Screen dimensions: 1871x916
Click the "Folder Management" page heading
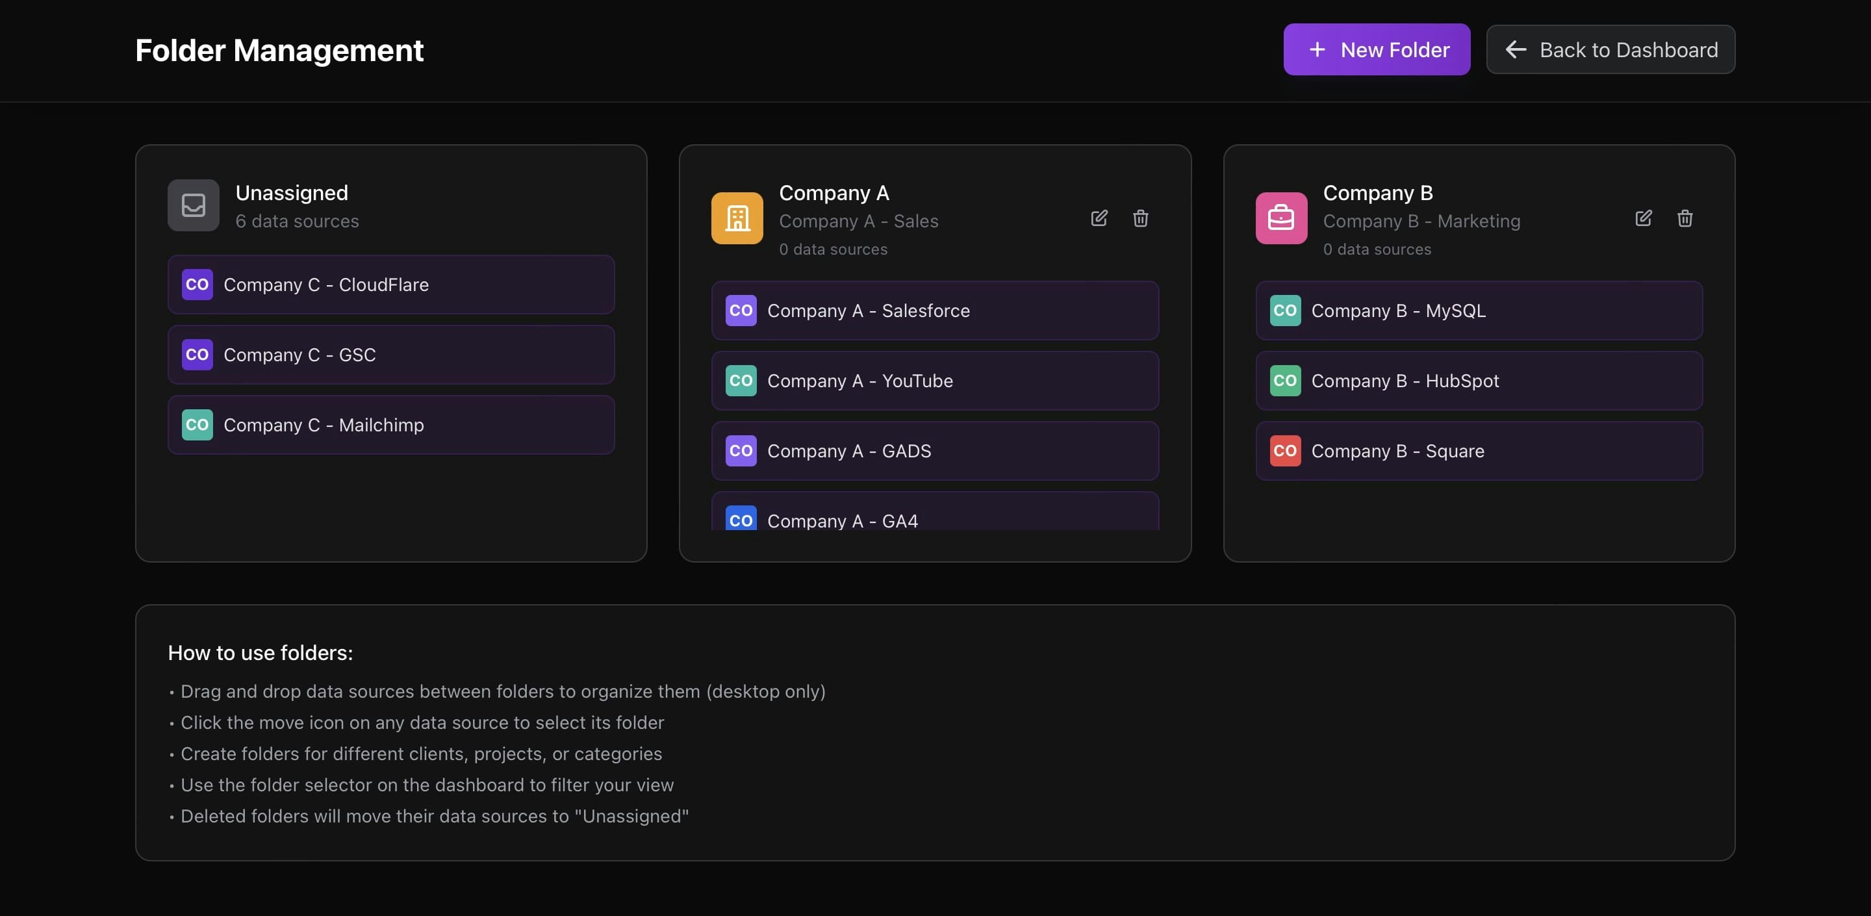pos(279,50)
